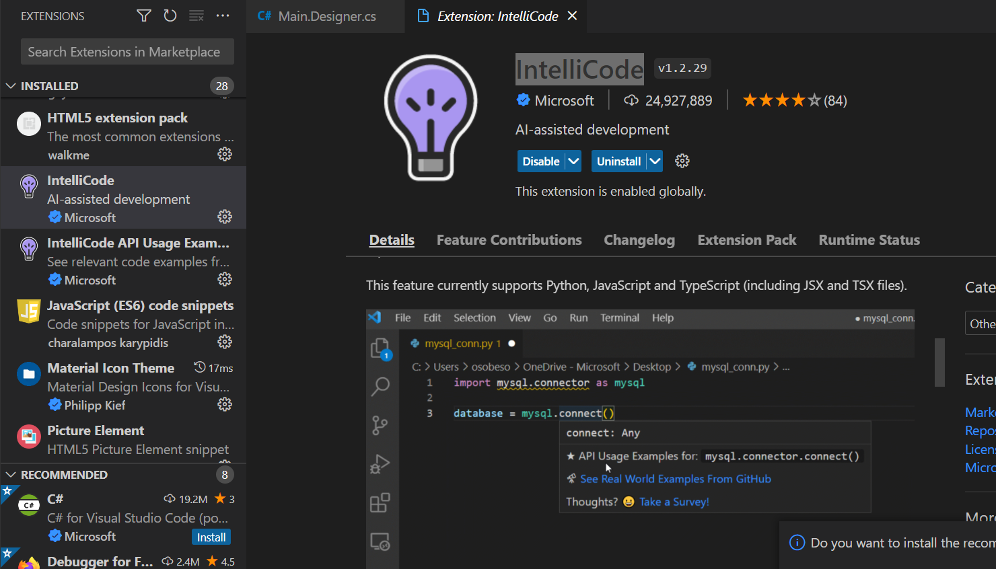Viewport: 996px width, 569px height.
Task: Click the Disable button
Action: coord(541,161)
